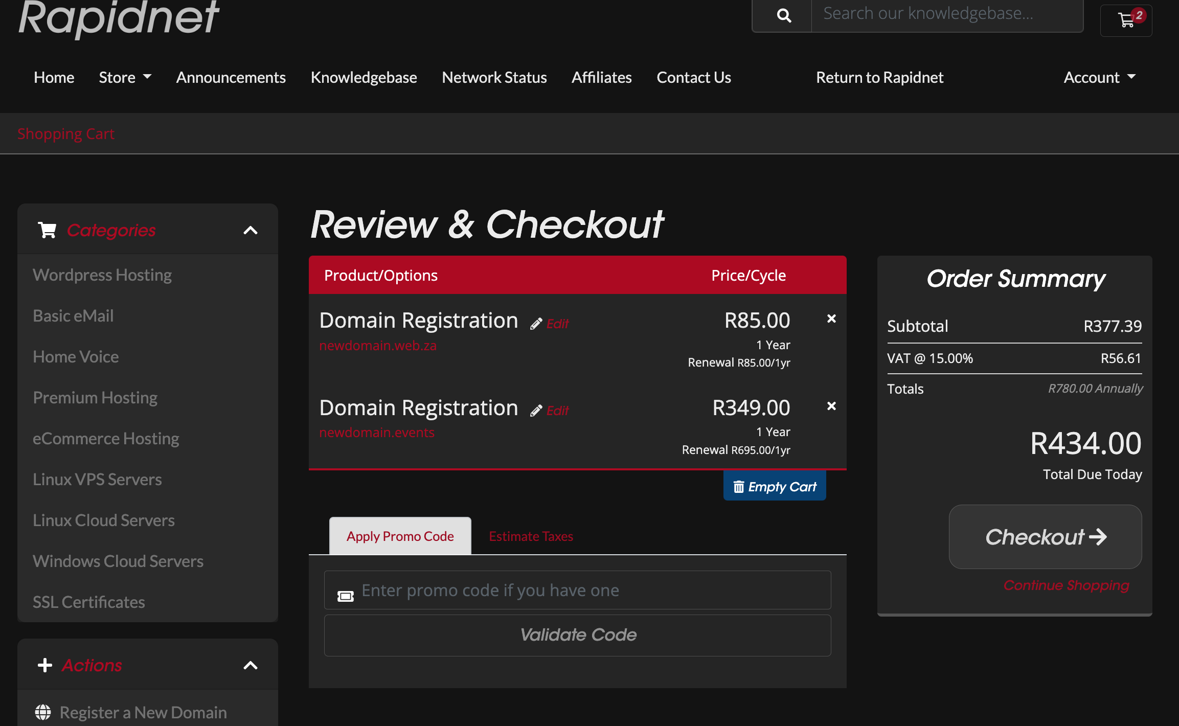Remove newdomain.events with its X icon

[x=831, y=406]
